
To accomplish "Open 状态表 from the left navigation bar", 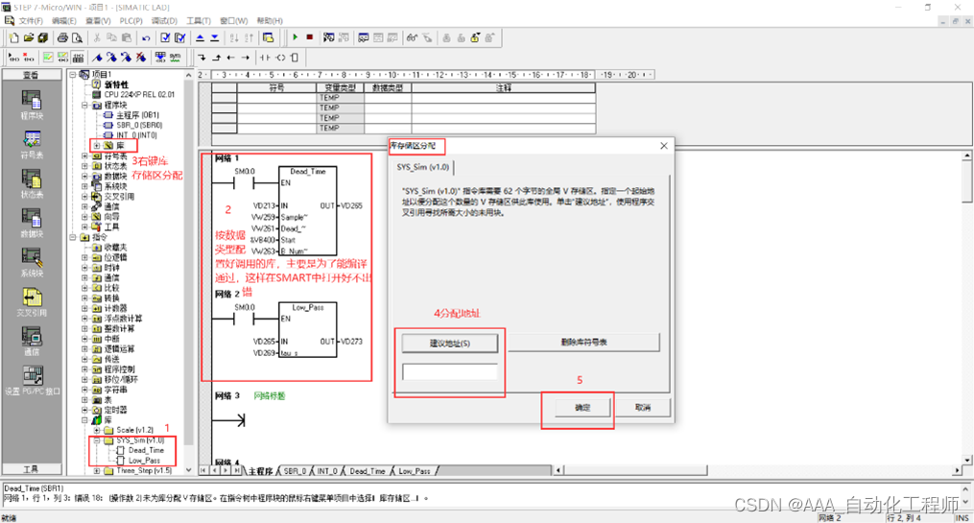I will point(32,183).
